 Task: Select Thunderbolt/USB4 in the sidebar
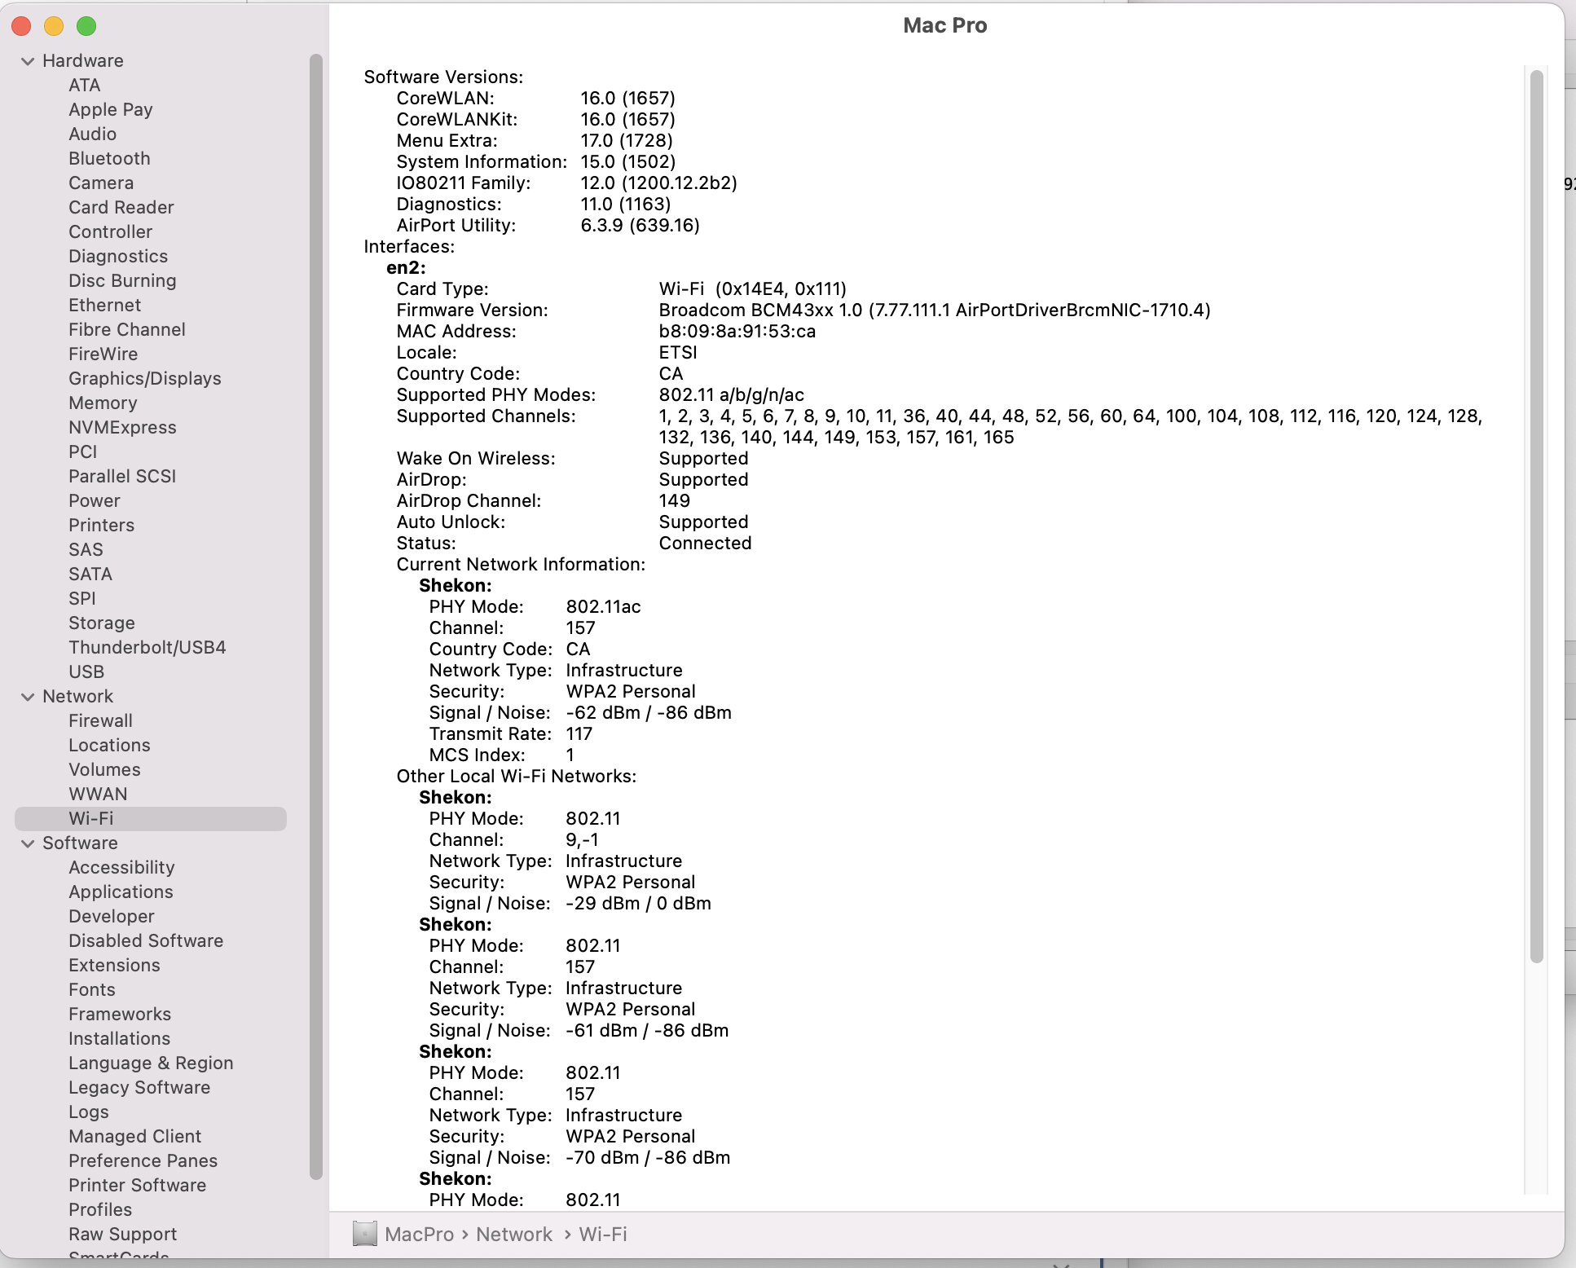pyautogui.click(x=147, y=648)
